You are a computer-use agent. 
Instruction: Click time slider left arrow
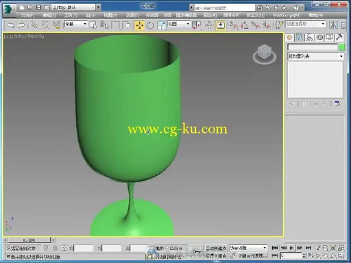point(5,240)
